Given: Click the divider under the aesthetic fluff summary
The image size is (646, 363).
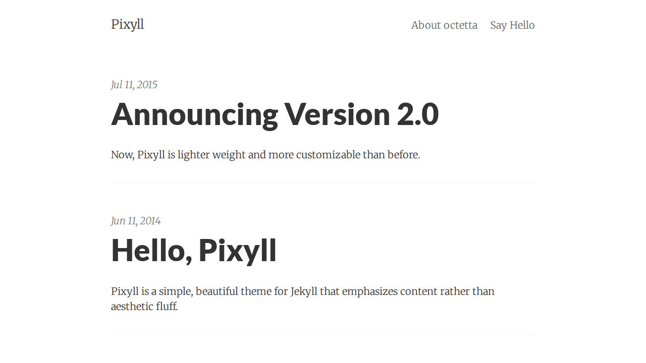Looking at the screenshot, I should [x=323, y=334].
